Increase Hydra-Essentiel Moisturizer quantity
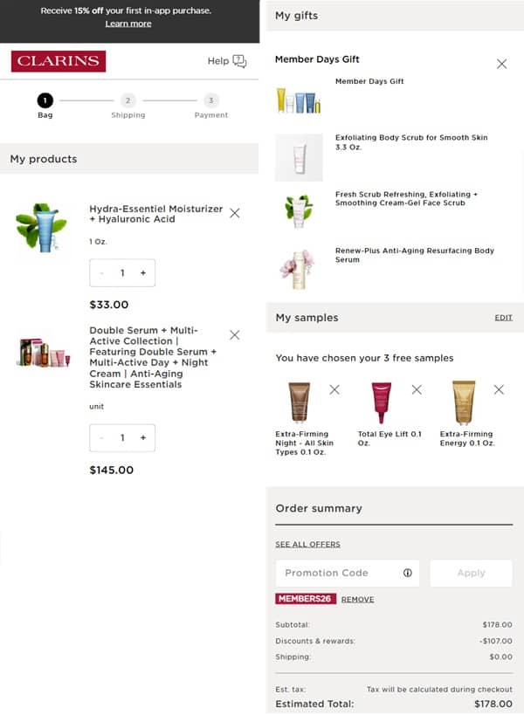This screenshot has width=524, height=715. (x=143, y=272)
